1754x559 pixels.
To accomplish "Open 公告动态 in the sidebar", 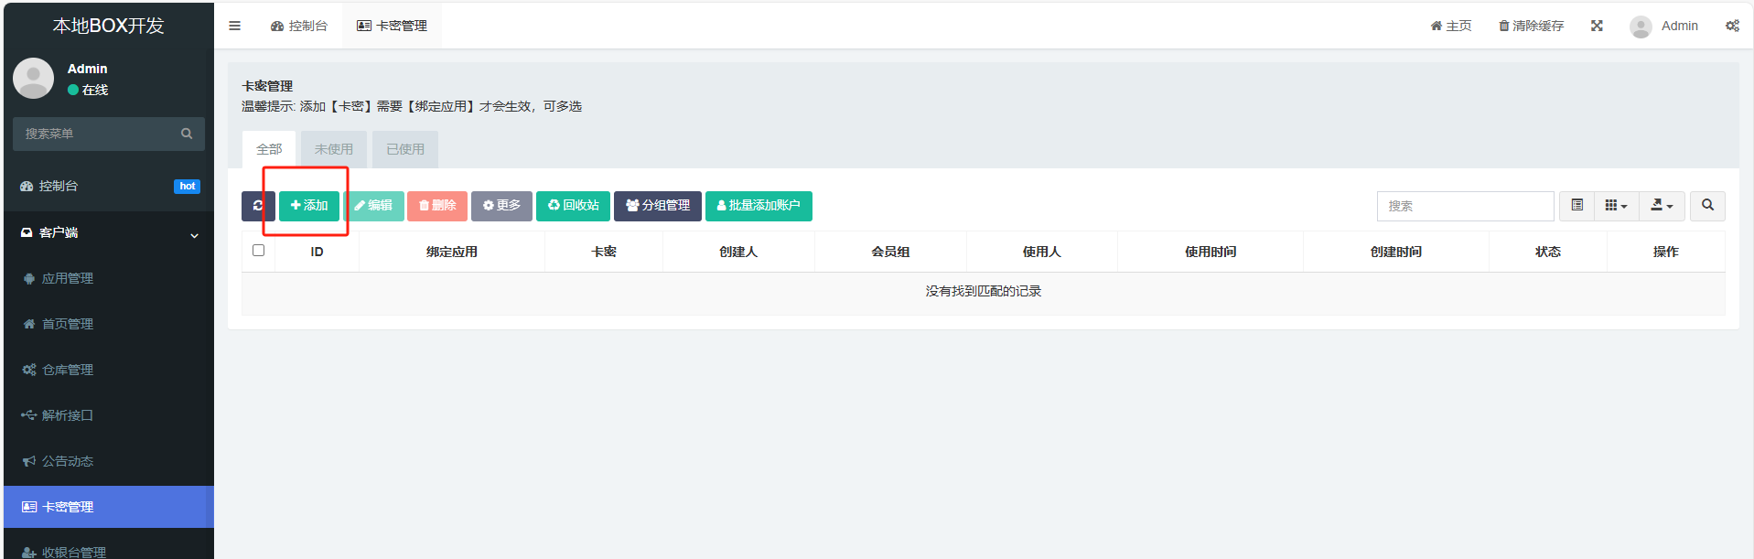I will tap(110, 461).
